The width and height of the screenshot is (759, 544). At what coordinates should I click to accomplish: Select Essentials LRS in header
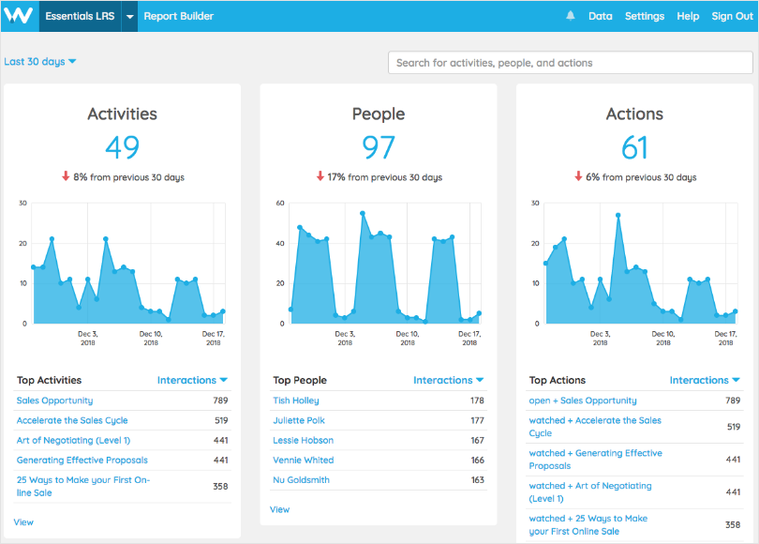80,16
